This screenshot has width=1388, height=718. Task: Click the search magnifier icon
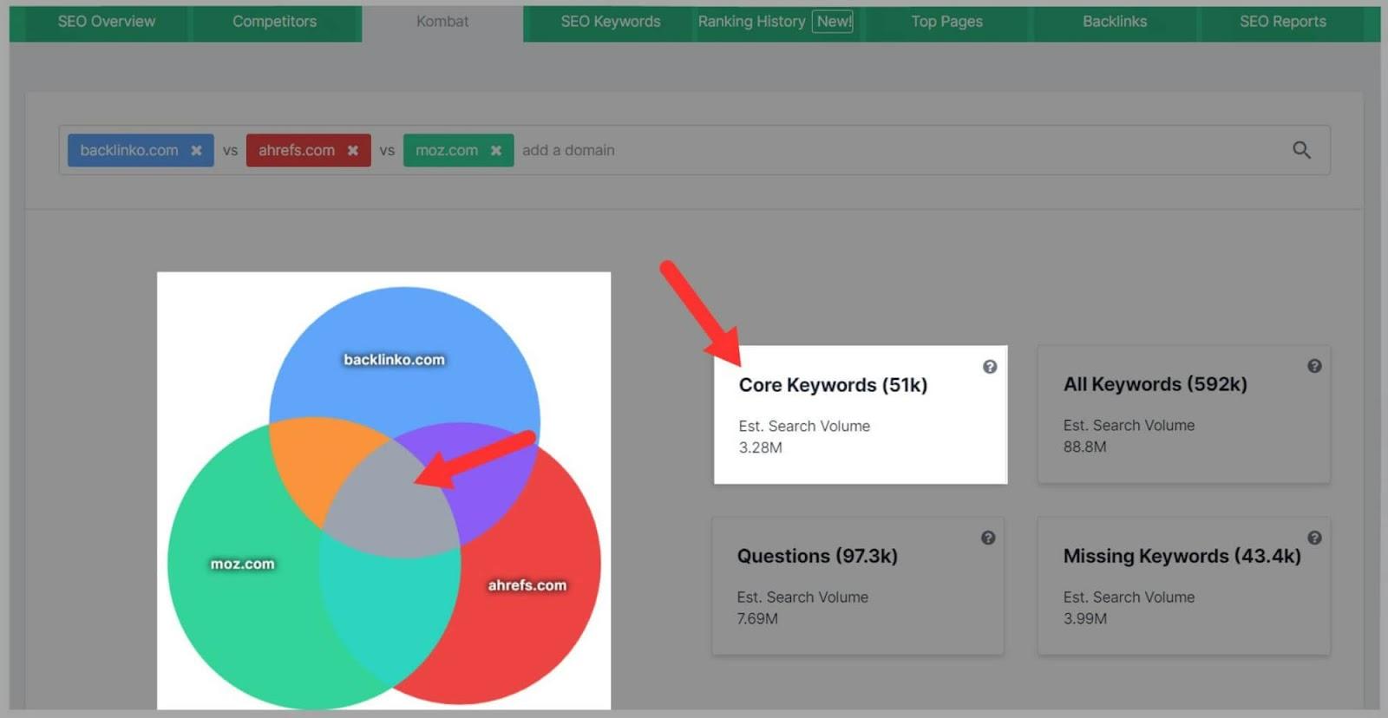click(1301, 150)
